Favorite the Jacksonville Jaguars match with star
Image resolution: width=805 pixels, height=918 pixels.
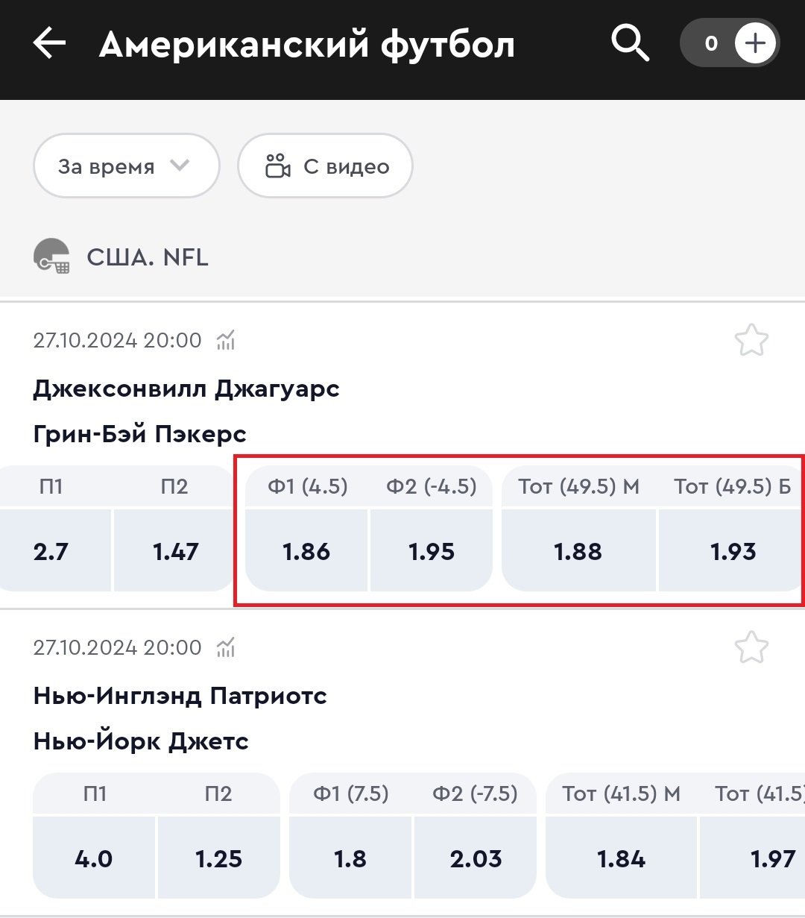coord(751,341)
